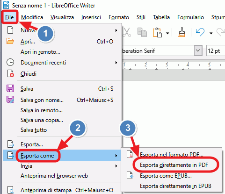The width and height of the screenshot is (225, 194).
Task: Click the Documenti recenti clock icon
Action: (x=10, y=62)
